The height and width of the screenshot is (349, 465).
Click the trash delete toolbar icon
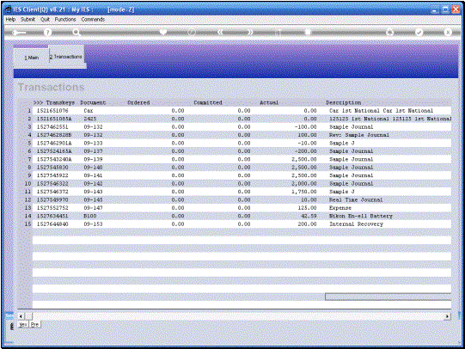[x=308, y=32]
